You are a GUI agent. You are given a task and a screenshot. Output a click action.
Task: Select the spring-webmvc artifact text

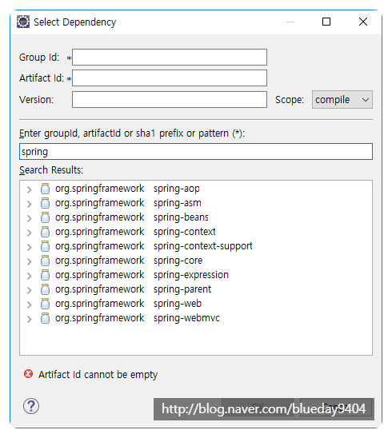[x=186, y=318]
